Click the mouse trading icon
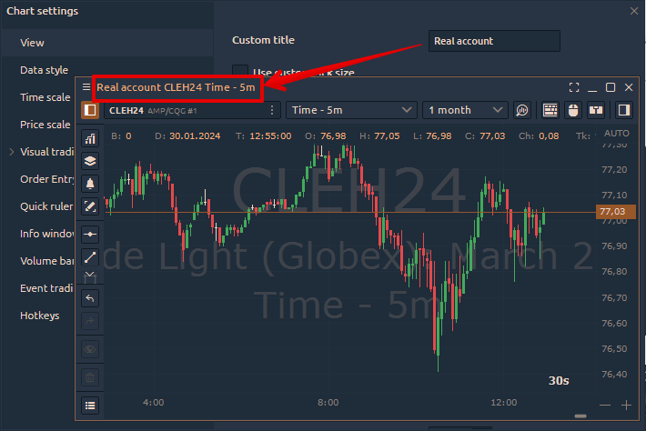The height and width of the screenshot is (431, 646). pos(573,110)
